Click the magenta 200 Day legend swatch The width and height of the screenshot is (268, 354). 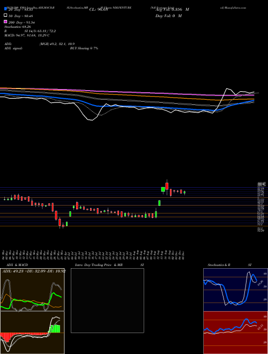tap(5, 21)
